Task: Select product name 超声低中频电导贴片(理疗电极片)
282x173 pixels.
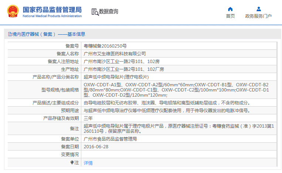Action: point(116,77)
